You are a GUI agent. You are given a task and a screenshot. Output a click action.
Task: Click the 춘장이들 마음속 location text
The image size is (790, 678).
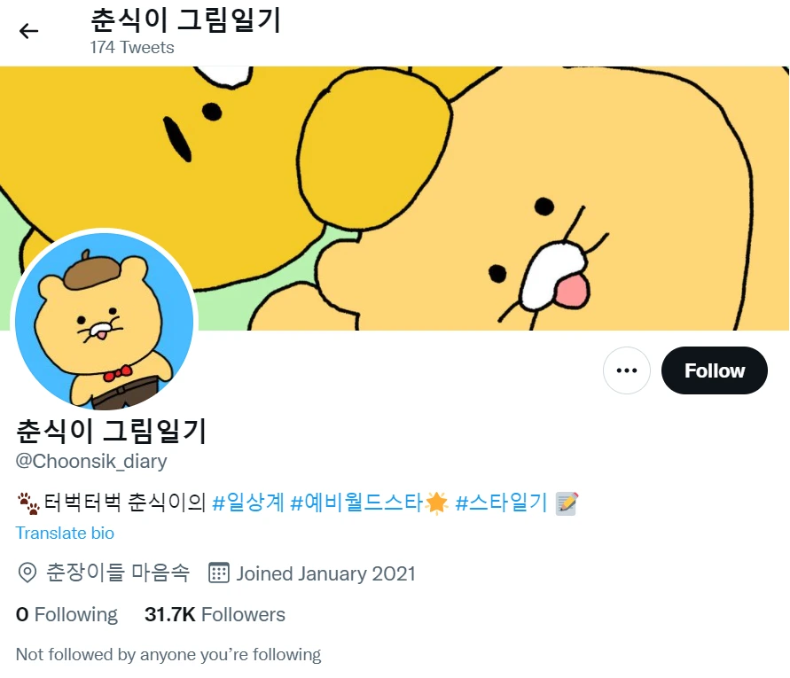pyautogui.click(x=118, y=573)
